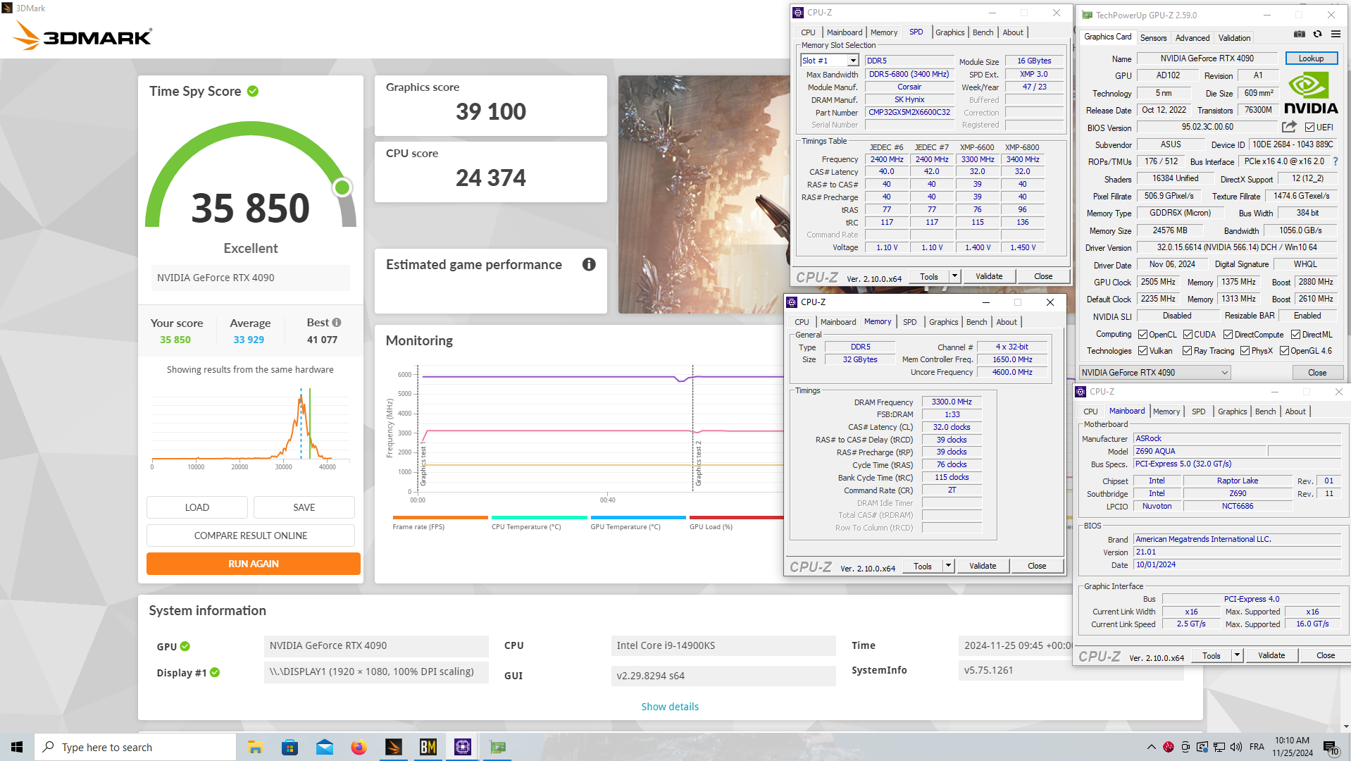Open the NVIDIA GeForce RTX 4090 GPU selector dropdown
Viewport: 1351px width, 761px height.
pos(1155,373)
